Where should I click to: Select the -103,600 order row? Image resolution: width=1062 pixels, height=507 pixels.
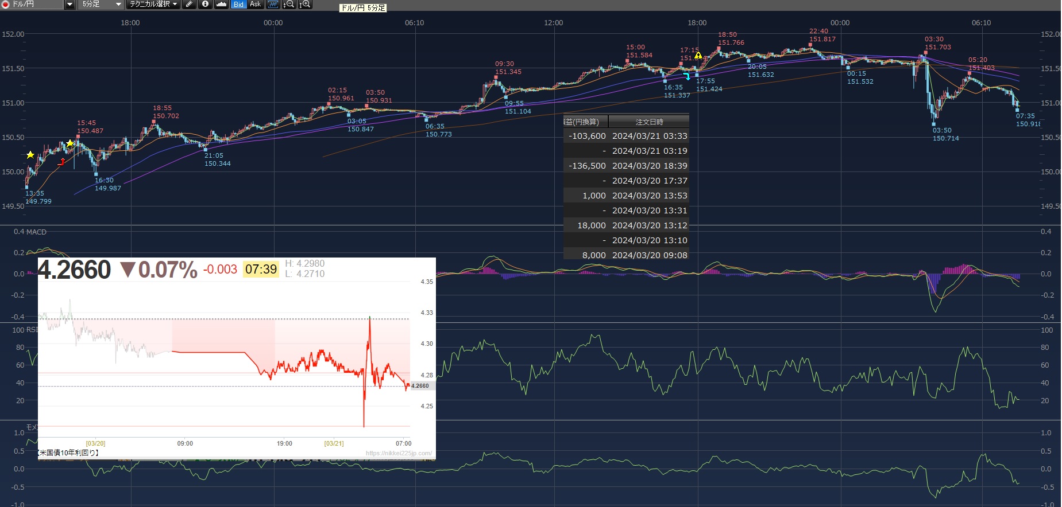pos(626,136)
